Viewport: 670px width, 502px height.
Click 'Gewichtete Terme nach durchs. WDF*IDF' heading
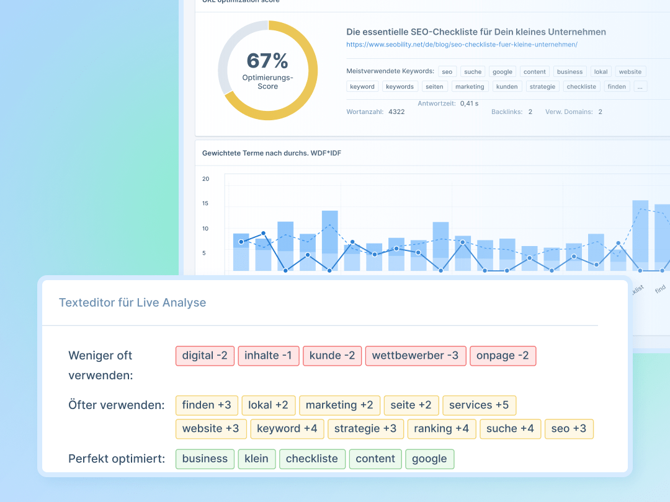272,153
